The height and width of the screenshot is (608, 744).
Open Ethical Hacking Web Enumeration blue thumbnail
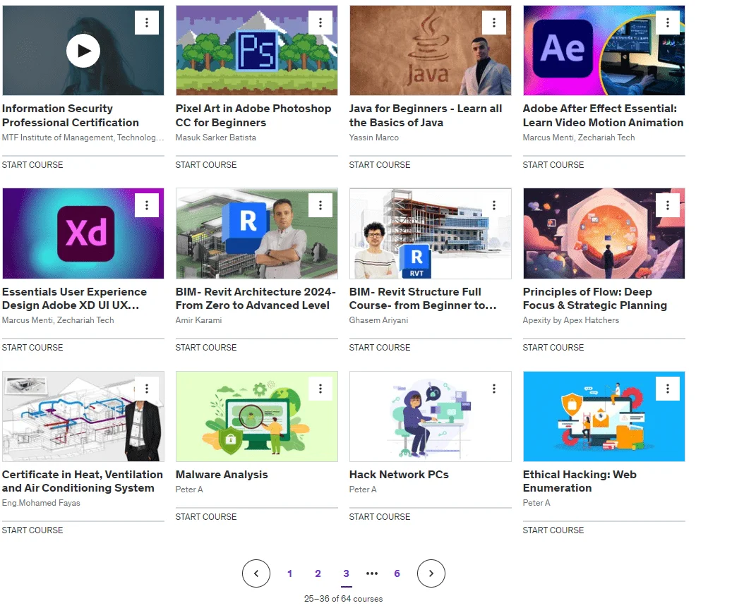(604, 416)
